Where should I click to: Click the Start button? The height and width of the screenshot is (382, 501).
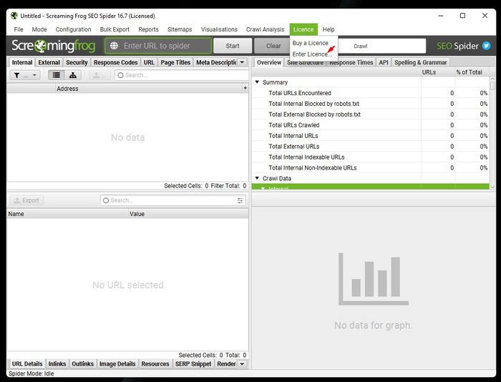pyautogui.click(x=233, y=46)
